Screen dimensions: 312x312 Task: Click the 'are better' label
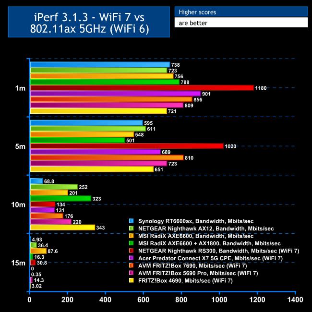pos(193,23)
